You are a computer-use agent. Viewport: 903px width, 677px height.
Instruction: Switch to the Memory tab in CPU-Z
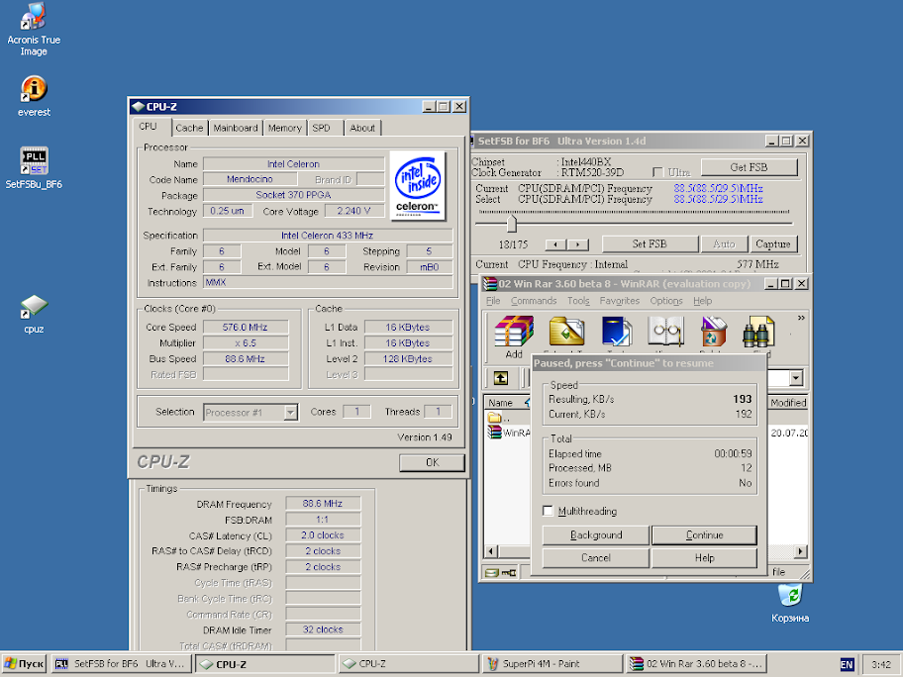284,128
